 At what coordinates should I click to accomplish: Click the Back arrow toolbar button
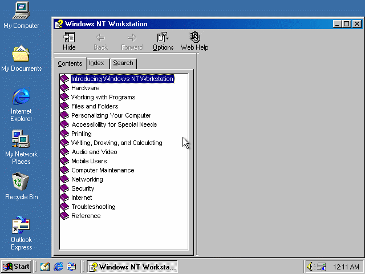pos(100,41)
